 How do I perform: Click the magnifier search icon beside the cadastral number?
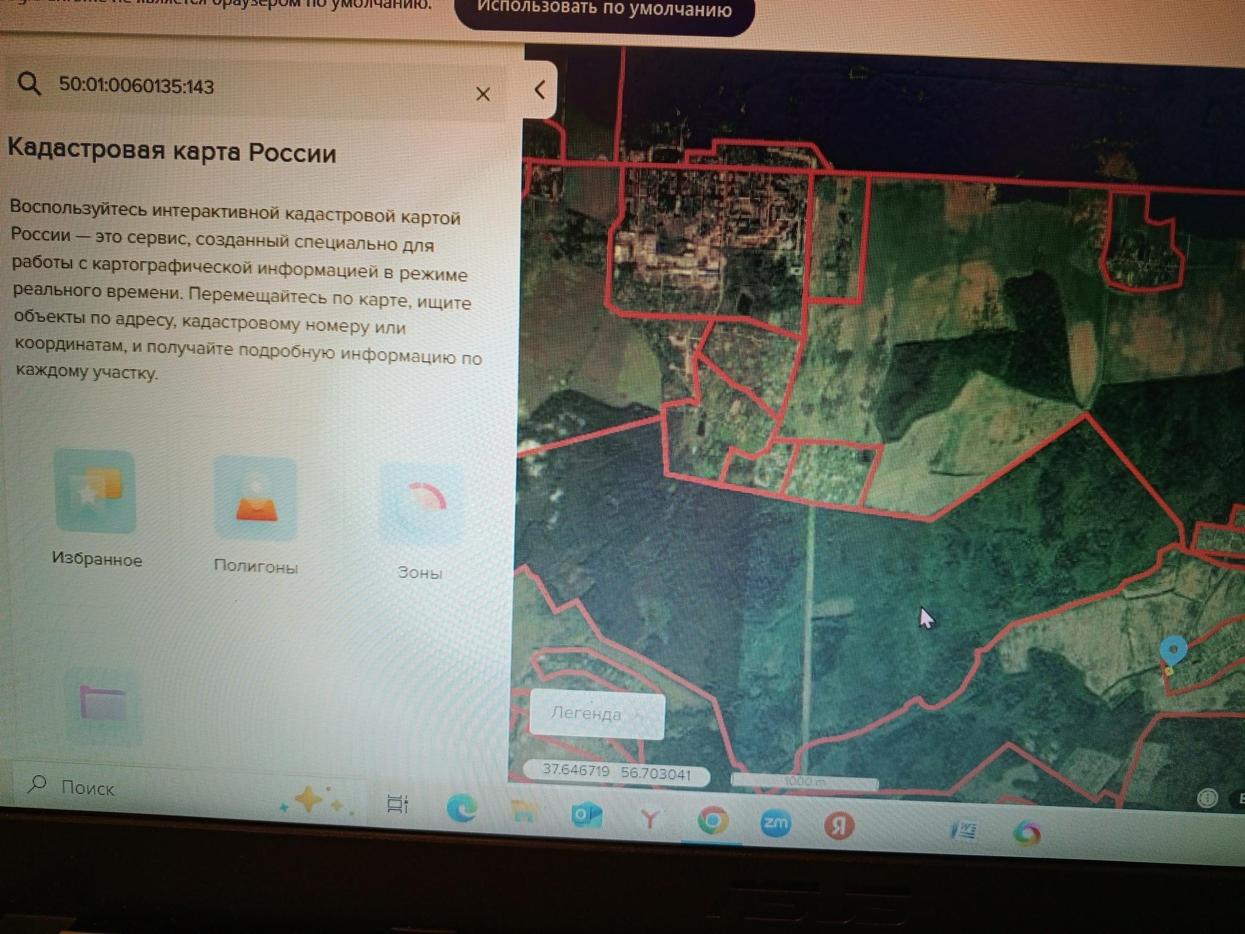tap(29, 83)
